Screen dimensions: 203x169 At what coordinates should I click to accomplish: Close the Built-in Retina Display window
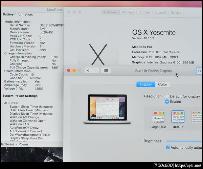[x=69, y=70]
